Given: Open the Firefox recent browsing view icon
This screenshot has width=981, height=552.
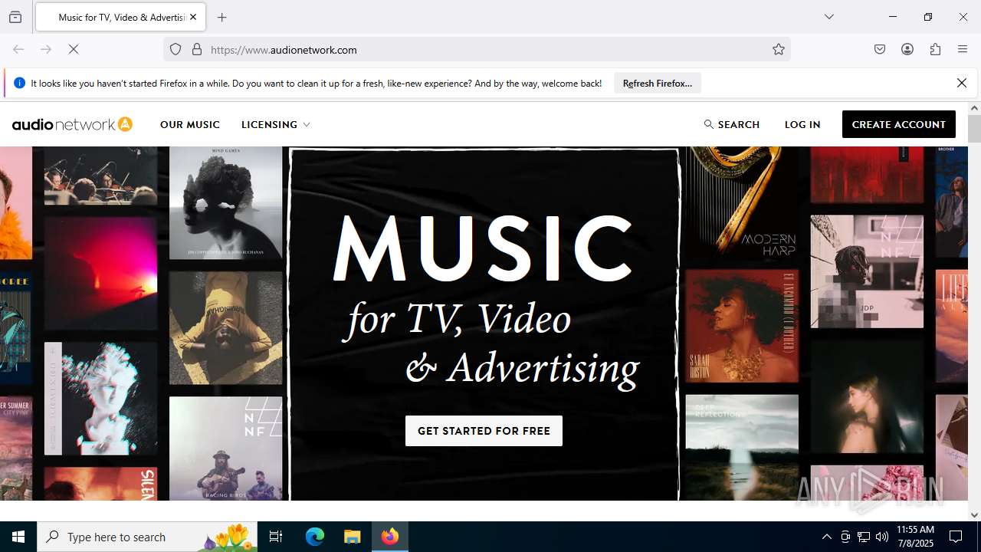Looking at the screenshot, I should click(15, 17).
